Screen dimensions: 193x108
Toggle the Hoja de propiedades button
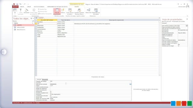coord(57,11)
